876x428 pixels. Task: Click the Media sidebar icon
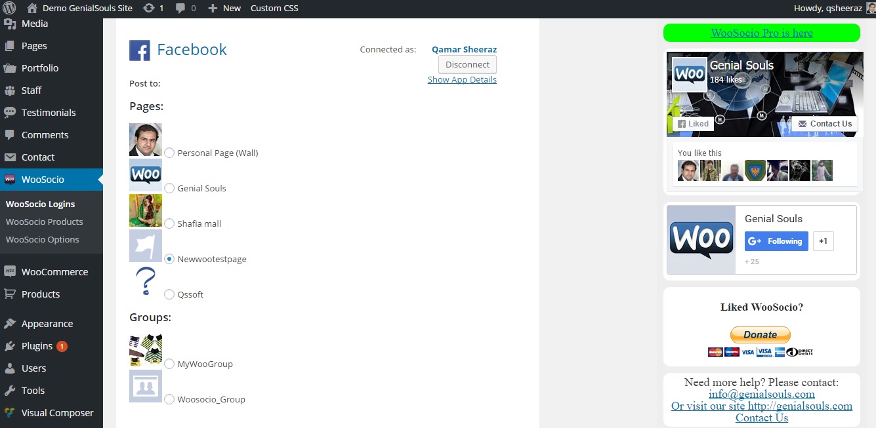10,24
